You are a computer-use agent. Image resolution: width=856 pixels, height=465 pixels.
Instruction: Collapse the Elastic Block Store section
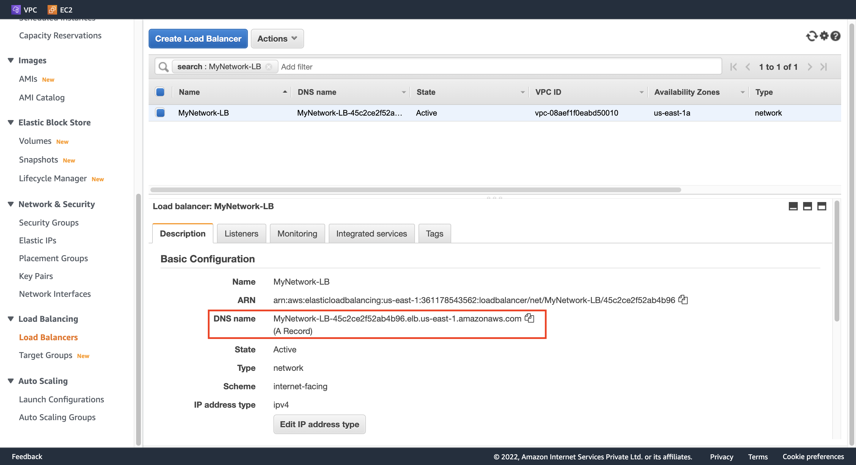[x=11, y=122]
